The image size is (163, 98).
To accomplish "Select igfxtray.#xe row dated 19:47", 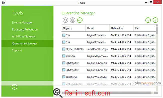I will pyautogui.click(x=109, y=63).
